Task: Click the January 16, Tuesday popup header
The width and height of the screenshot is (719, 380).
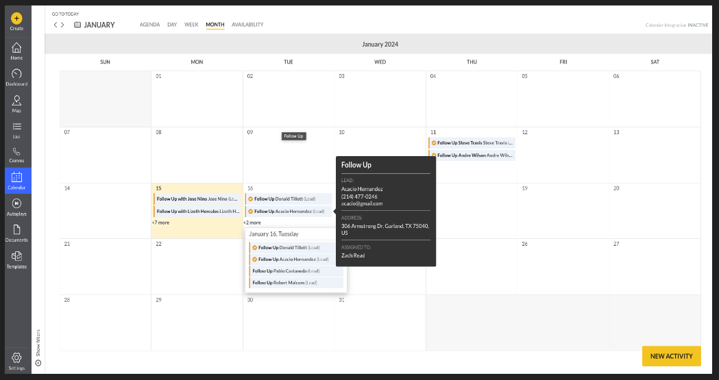Action: (273, 234)
